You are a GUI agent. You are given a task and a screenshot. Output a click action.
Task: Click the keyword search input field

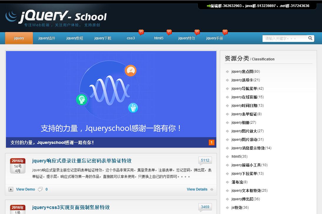[x=284, y=38]
